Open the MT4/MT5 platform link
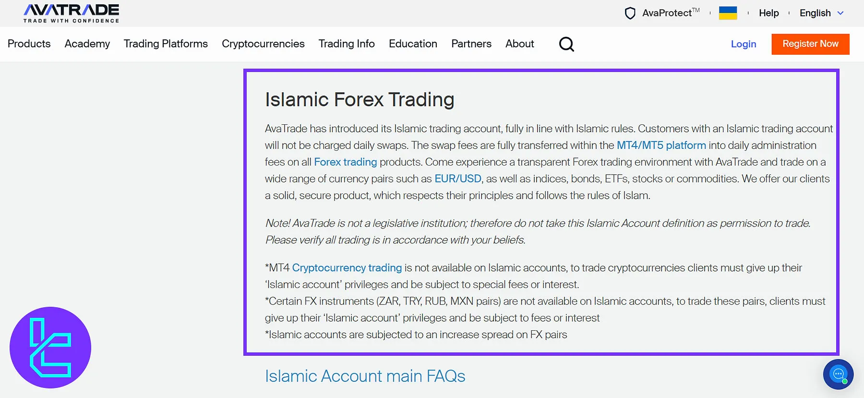Screen dimensions: 864x398 tap(661, 145)
